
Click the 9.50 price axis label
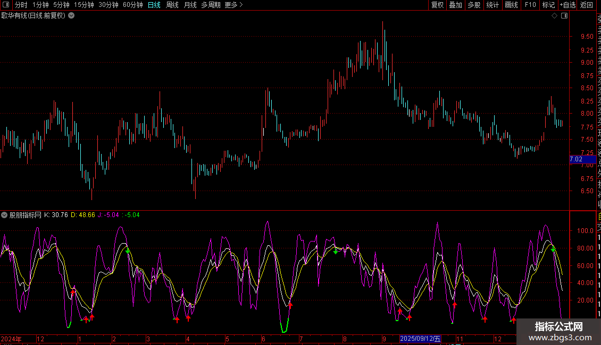click(587, 36)
